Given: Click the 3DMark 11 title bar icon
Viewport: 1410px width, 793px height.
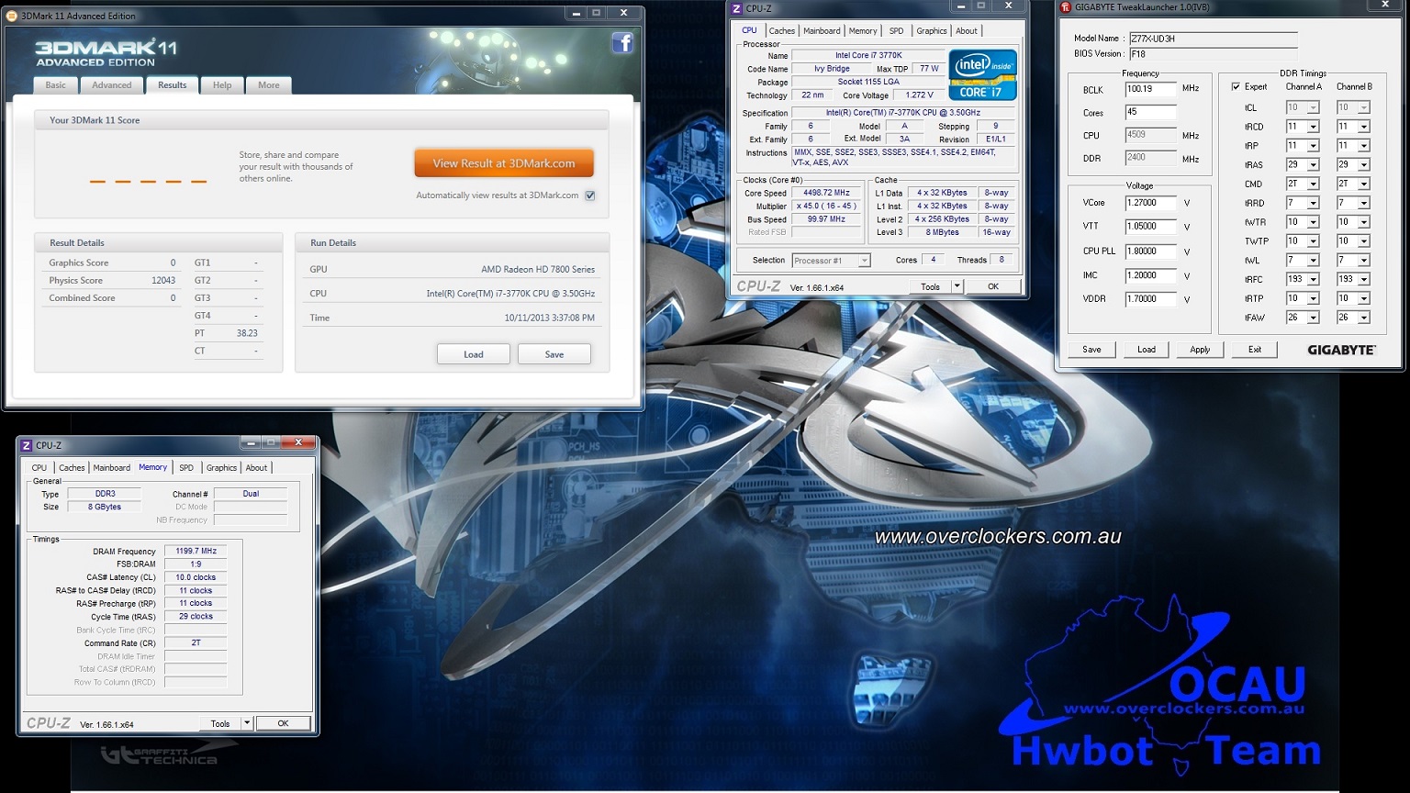Looking at the screenshot, I should [x=12, y=16].
